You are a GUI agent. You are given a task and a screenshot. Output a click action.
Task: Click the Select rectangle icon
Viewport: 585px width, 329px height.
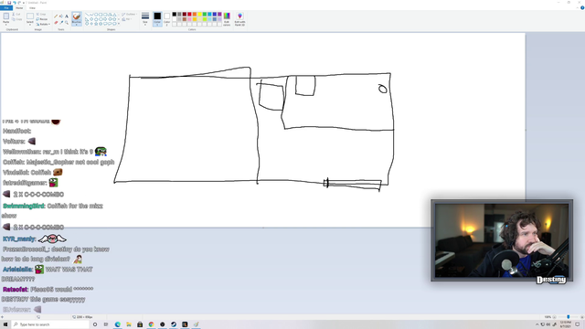coord(30,16)
